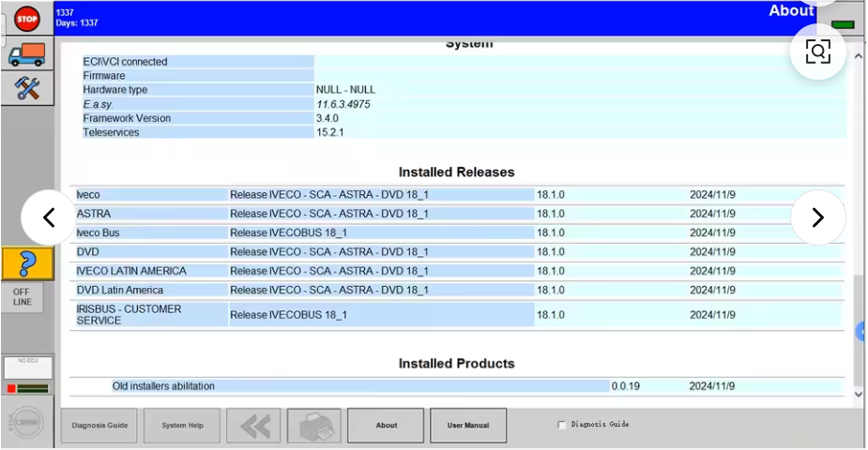Click the E.a.sy. version 11.6.3.4975 value

343,104
